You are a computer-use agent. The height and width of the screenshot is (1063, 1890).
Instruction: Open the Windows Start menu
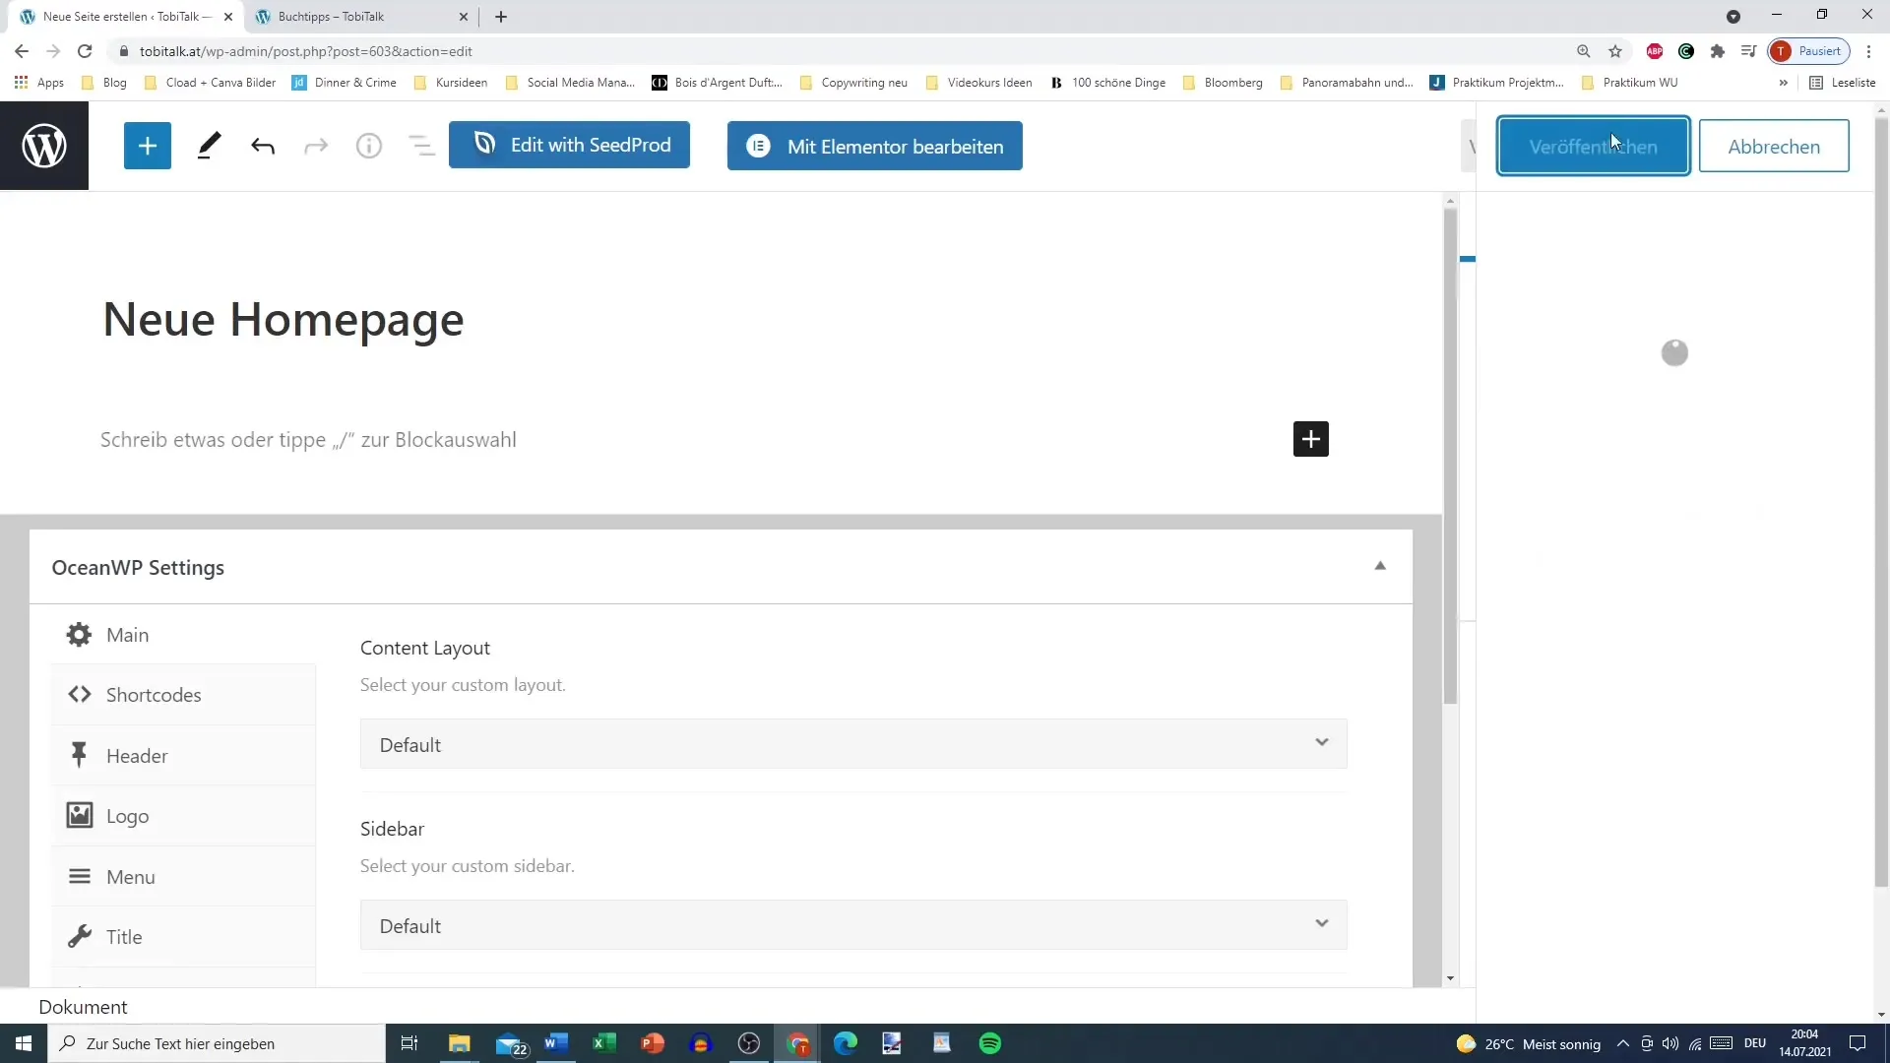24,1043
